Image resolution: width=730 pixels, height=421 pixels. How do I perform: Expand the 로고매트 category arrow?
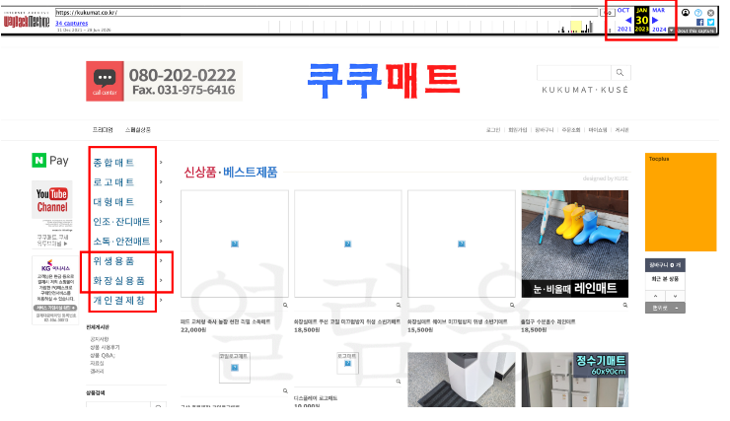[x=161, y=181]
